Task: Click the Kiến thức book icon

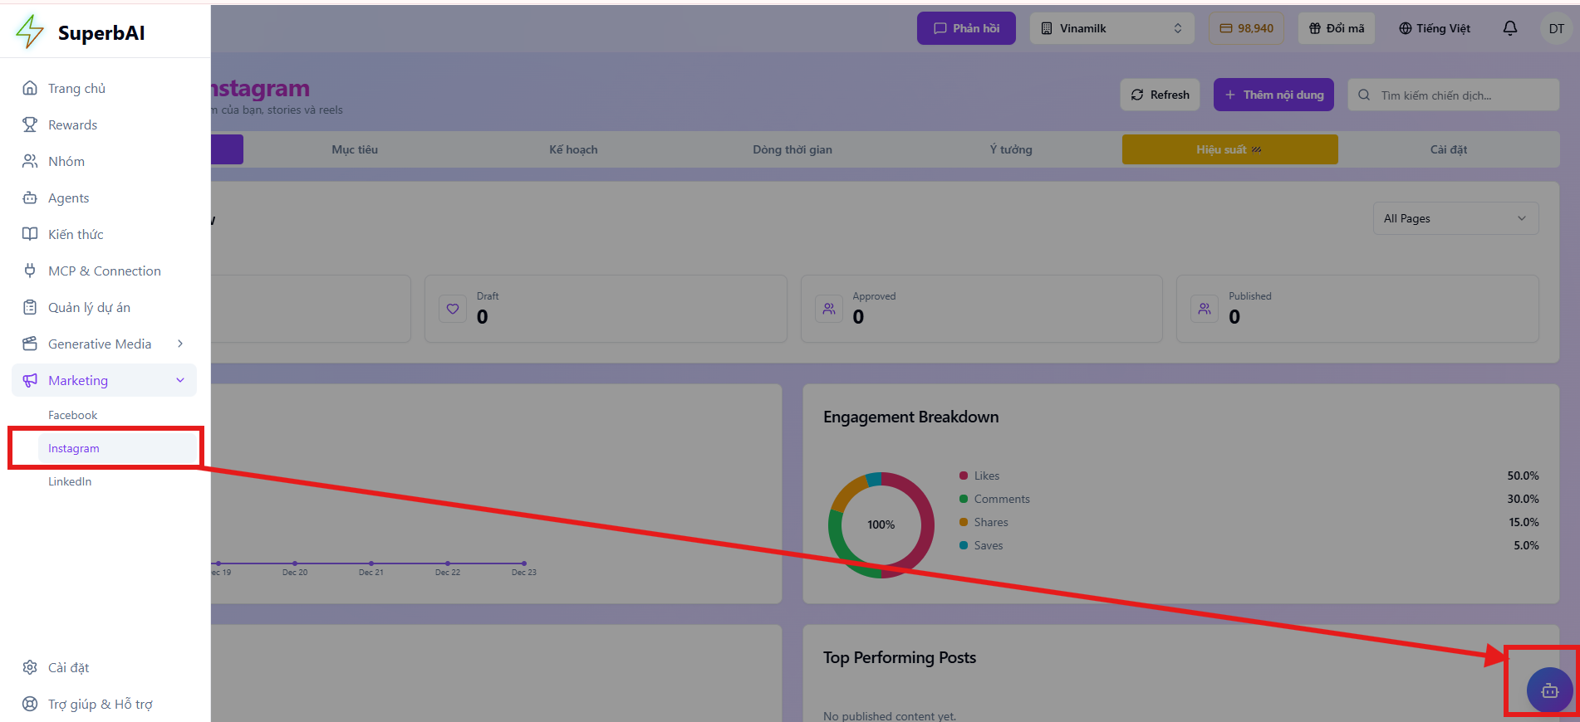Action: coord(30,234)
